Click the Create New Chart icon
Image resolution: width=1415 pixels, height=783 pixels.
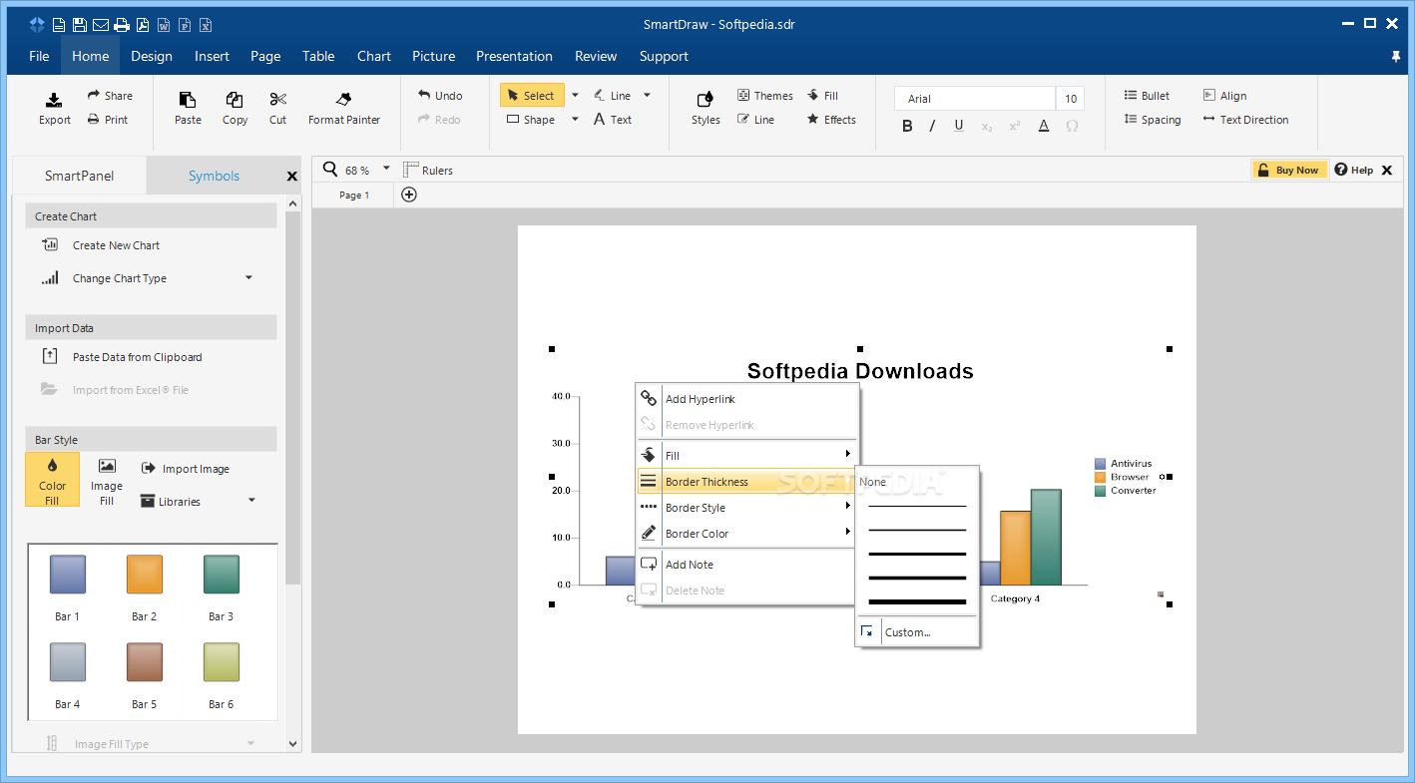(x=50, y=244)
